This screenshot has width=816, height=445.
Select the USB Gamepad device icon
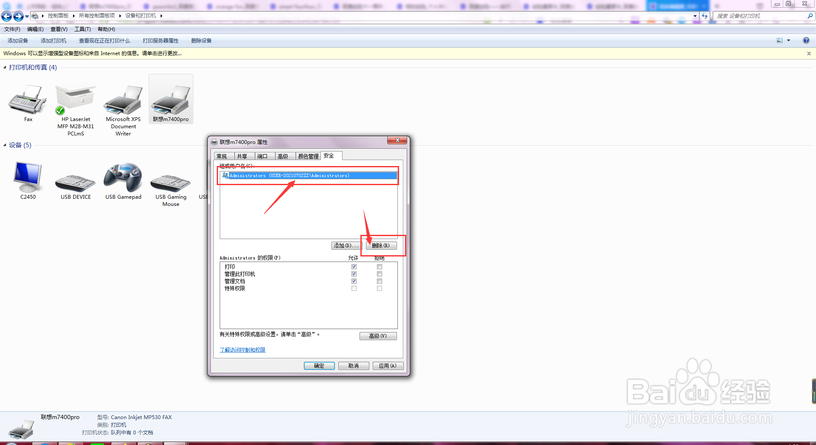point(123,177)
